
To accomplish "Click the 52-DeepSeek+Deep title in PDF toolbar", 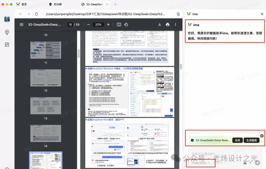I will tap(45, 25).
